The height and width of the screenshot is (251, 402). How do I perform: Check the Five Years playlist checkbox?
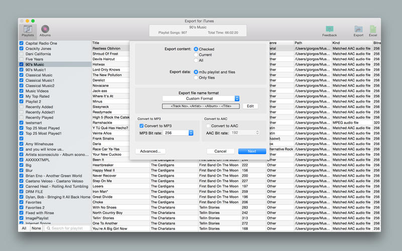point(22,59)
